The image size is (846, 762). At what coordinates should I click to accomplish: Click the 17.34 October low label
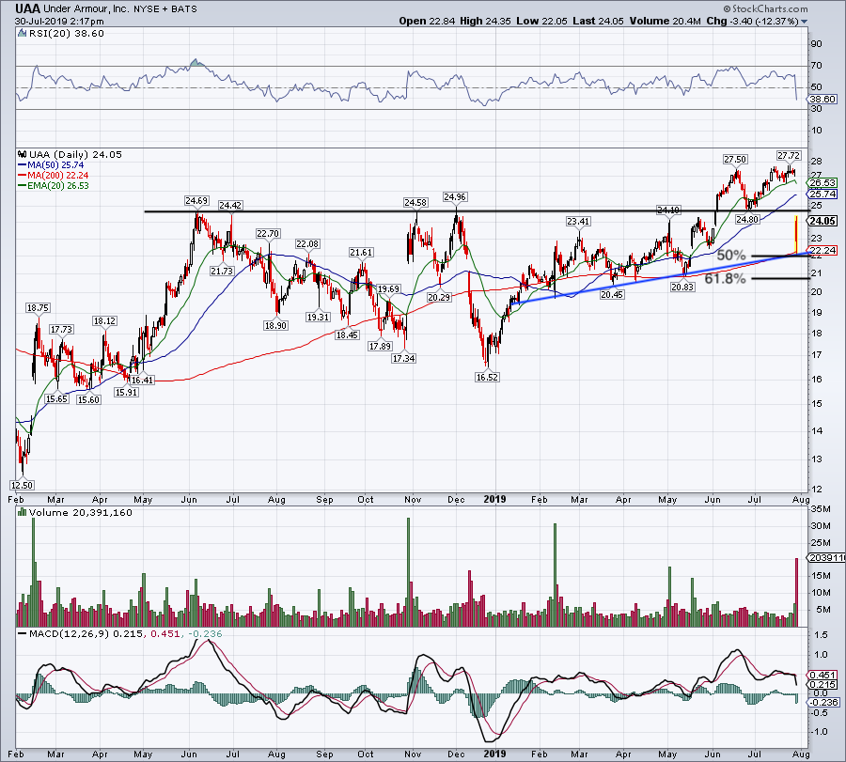[403, 358]
